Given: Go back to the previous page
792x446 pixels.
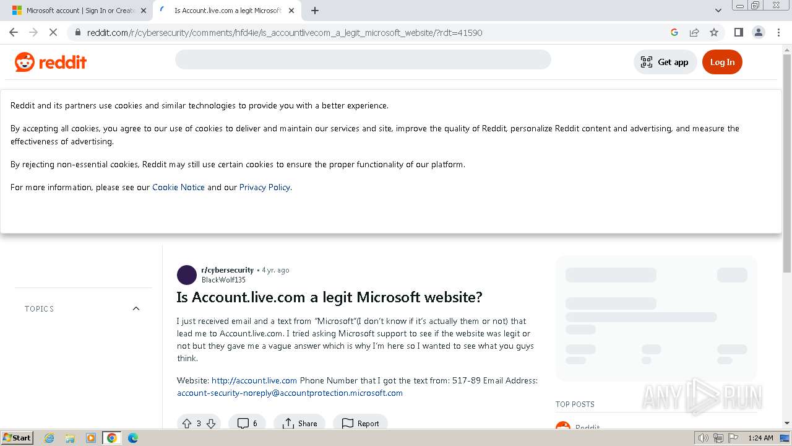Looking at the screenshot, I should [x=14, y=32].
